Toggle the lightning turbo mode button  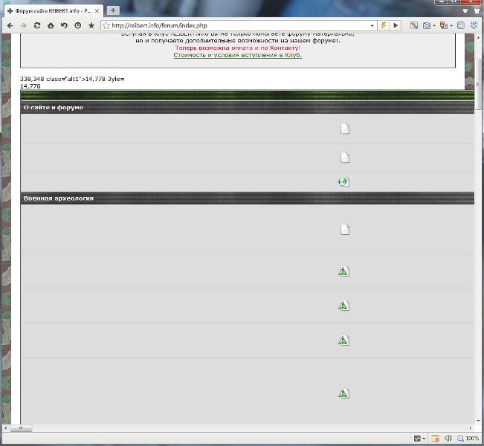(x=383, y=25)
